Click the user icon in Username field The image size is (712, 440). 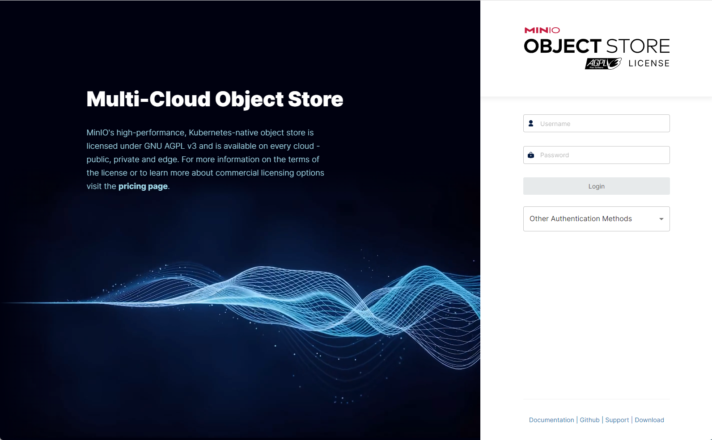click(531, 123)
